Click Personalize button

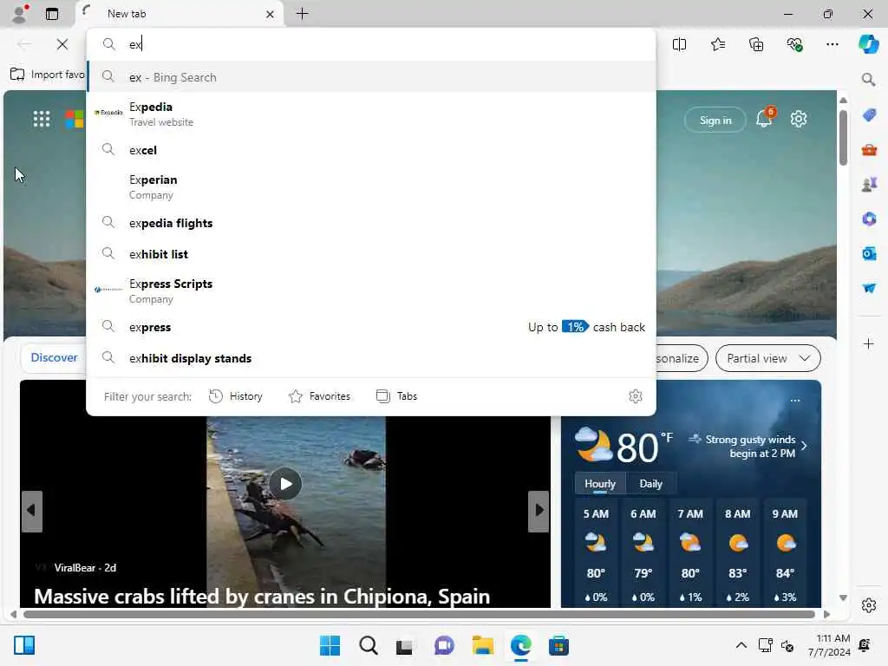point(682,358)
